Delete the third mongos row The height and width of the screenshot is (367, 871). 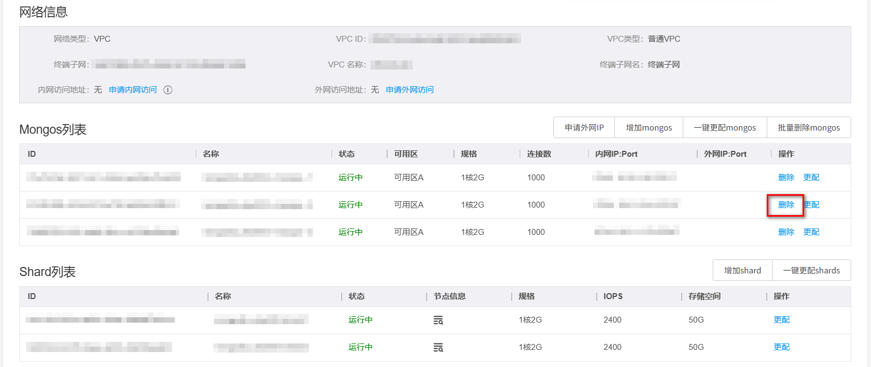click(786, 232)
